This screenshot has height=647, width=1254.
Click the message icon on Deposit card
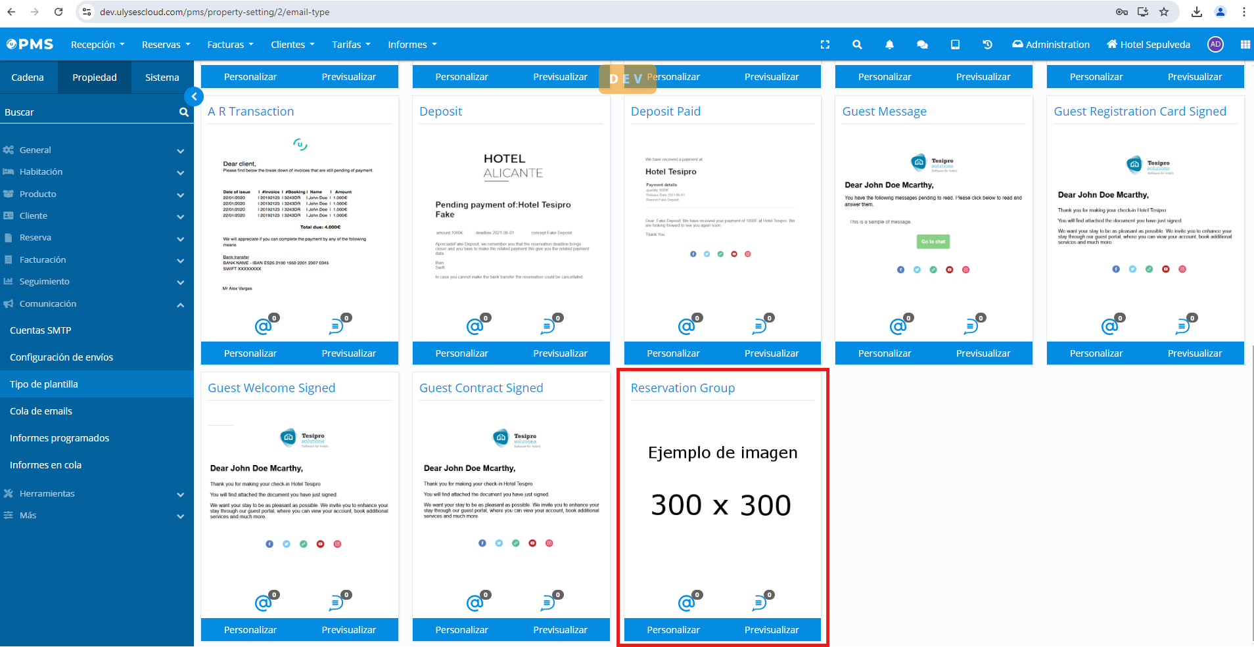coord(548,325)
